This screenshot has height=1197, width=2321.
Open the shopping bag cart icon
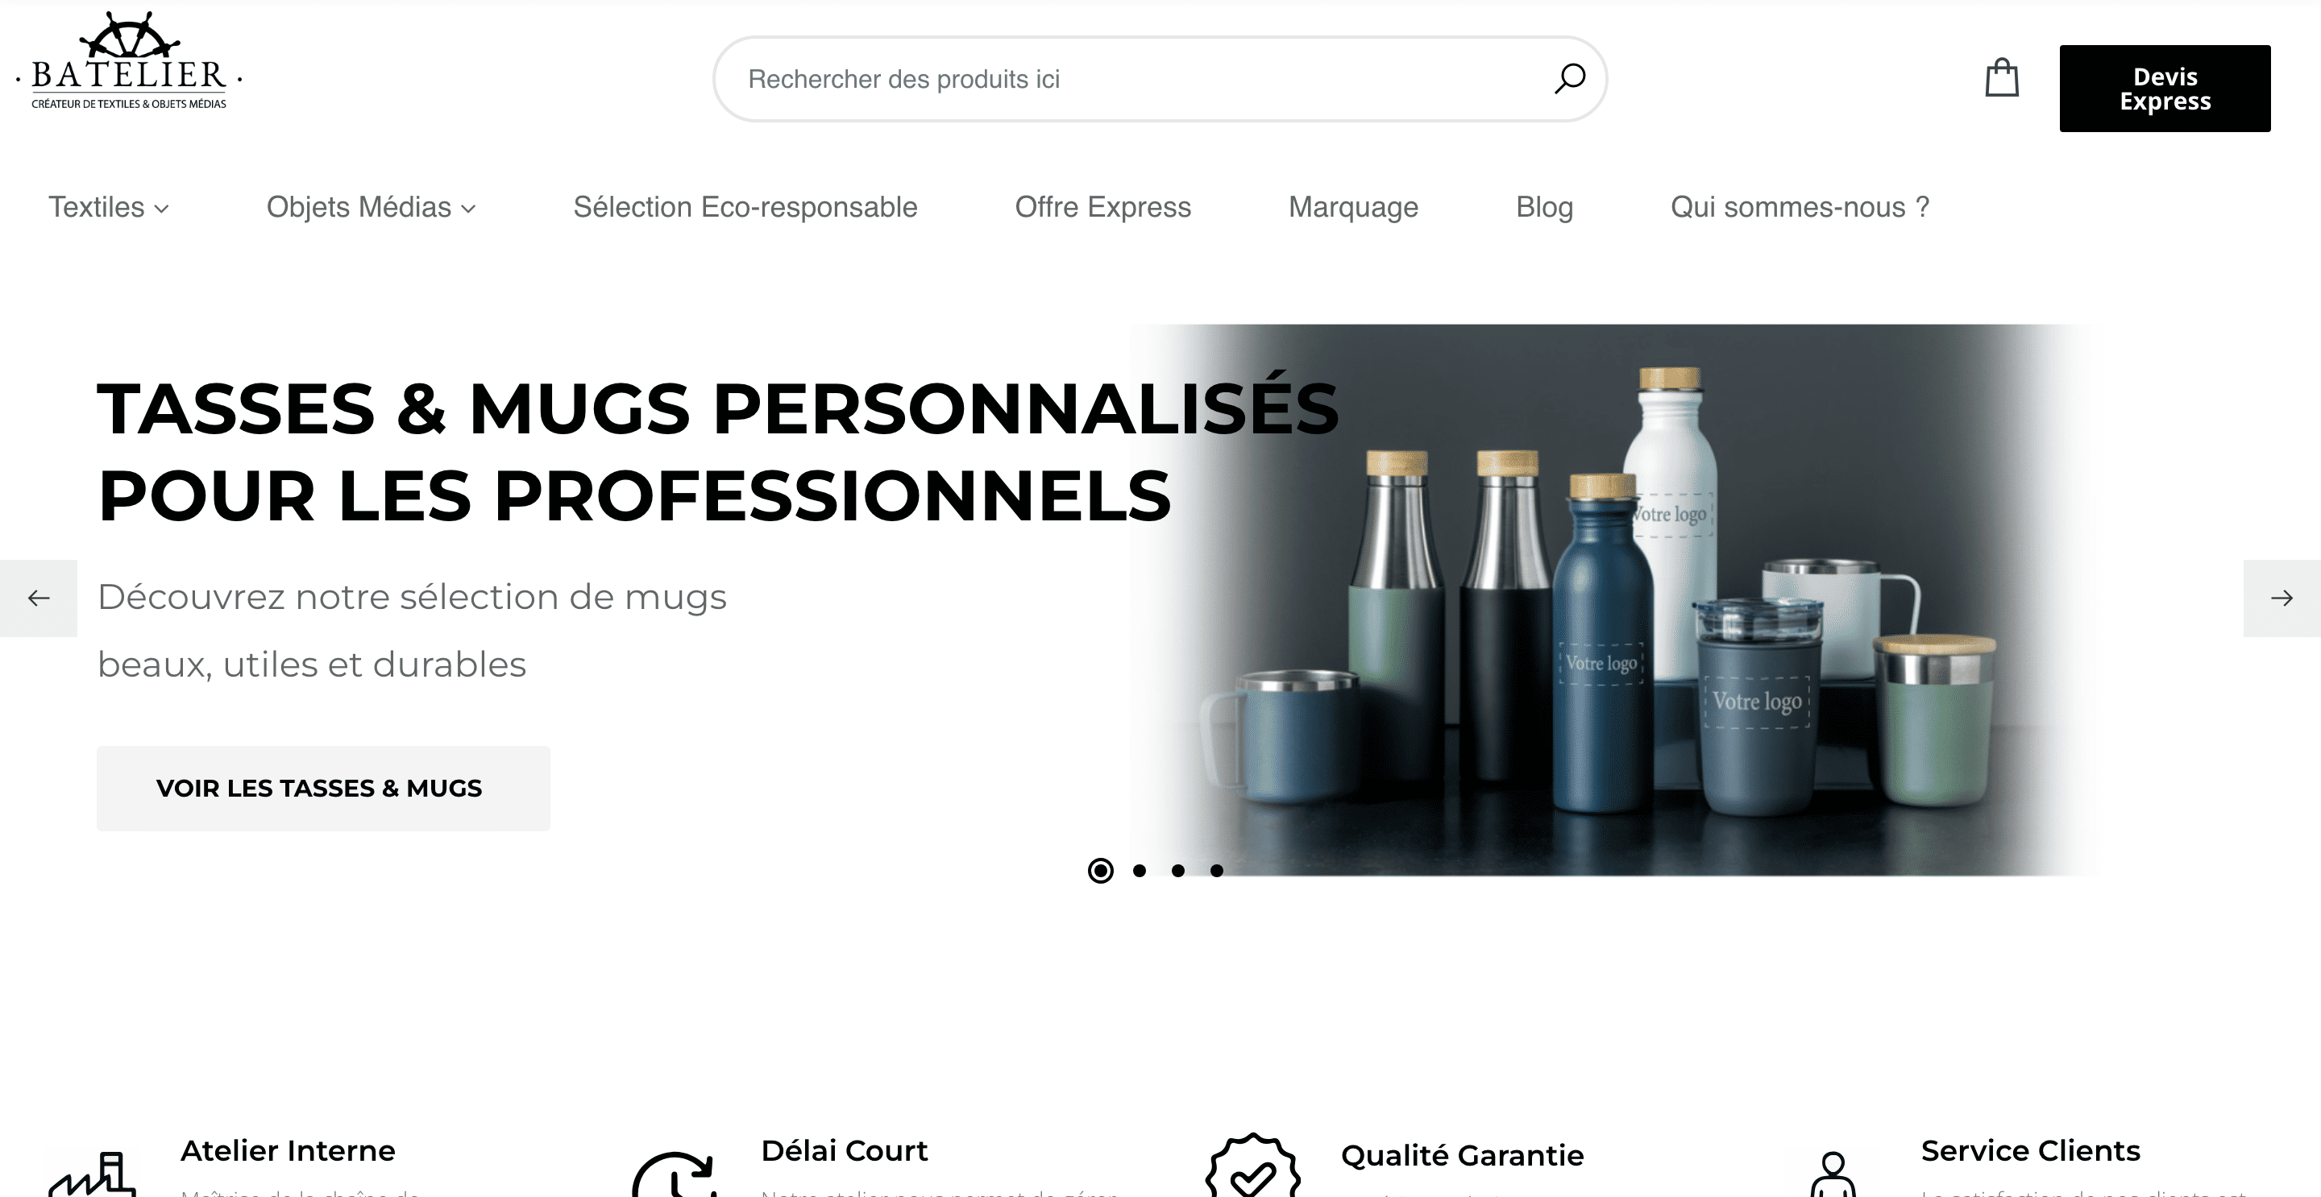click(x=2002, y=77)
